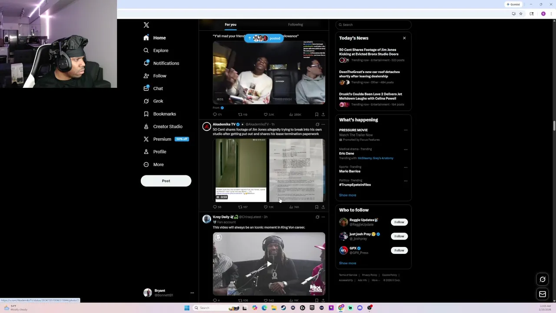Focus the X Search field

[x=374, y=25]
